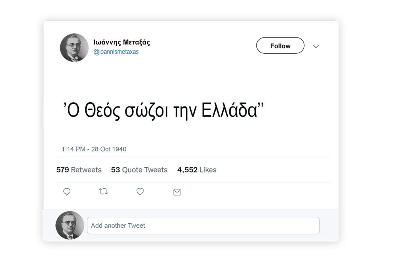Screen dimensions: 393x277
Task: Click the envelope direct message icon
Action: 177,192
